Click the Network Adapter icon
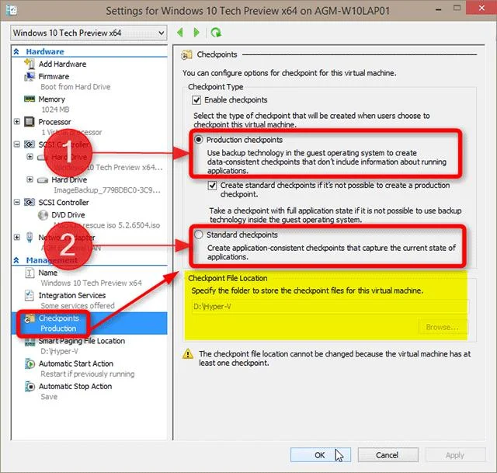This screenshot has height=473, width=497. pyautogui.click(x=30, y=237)
